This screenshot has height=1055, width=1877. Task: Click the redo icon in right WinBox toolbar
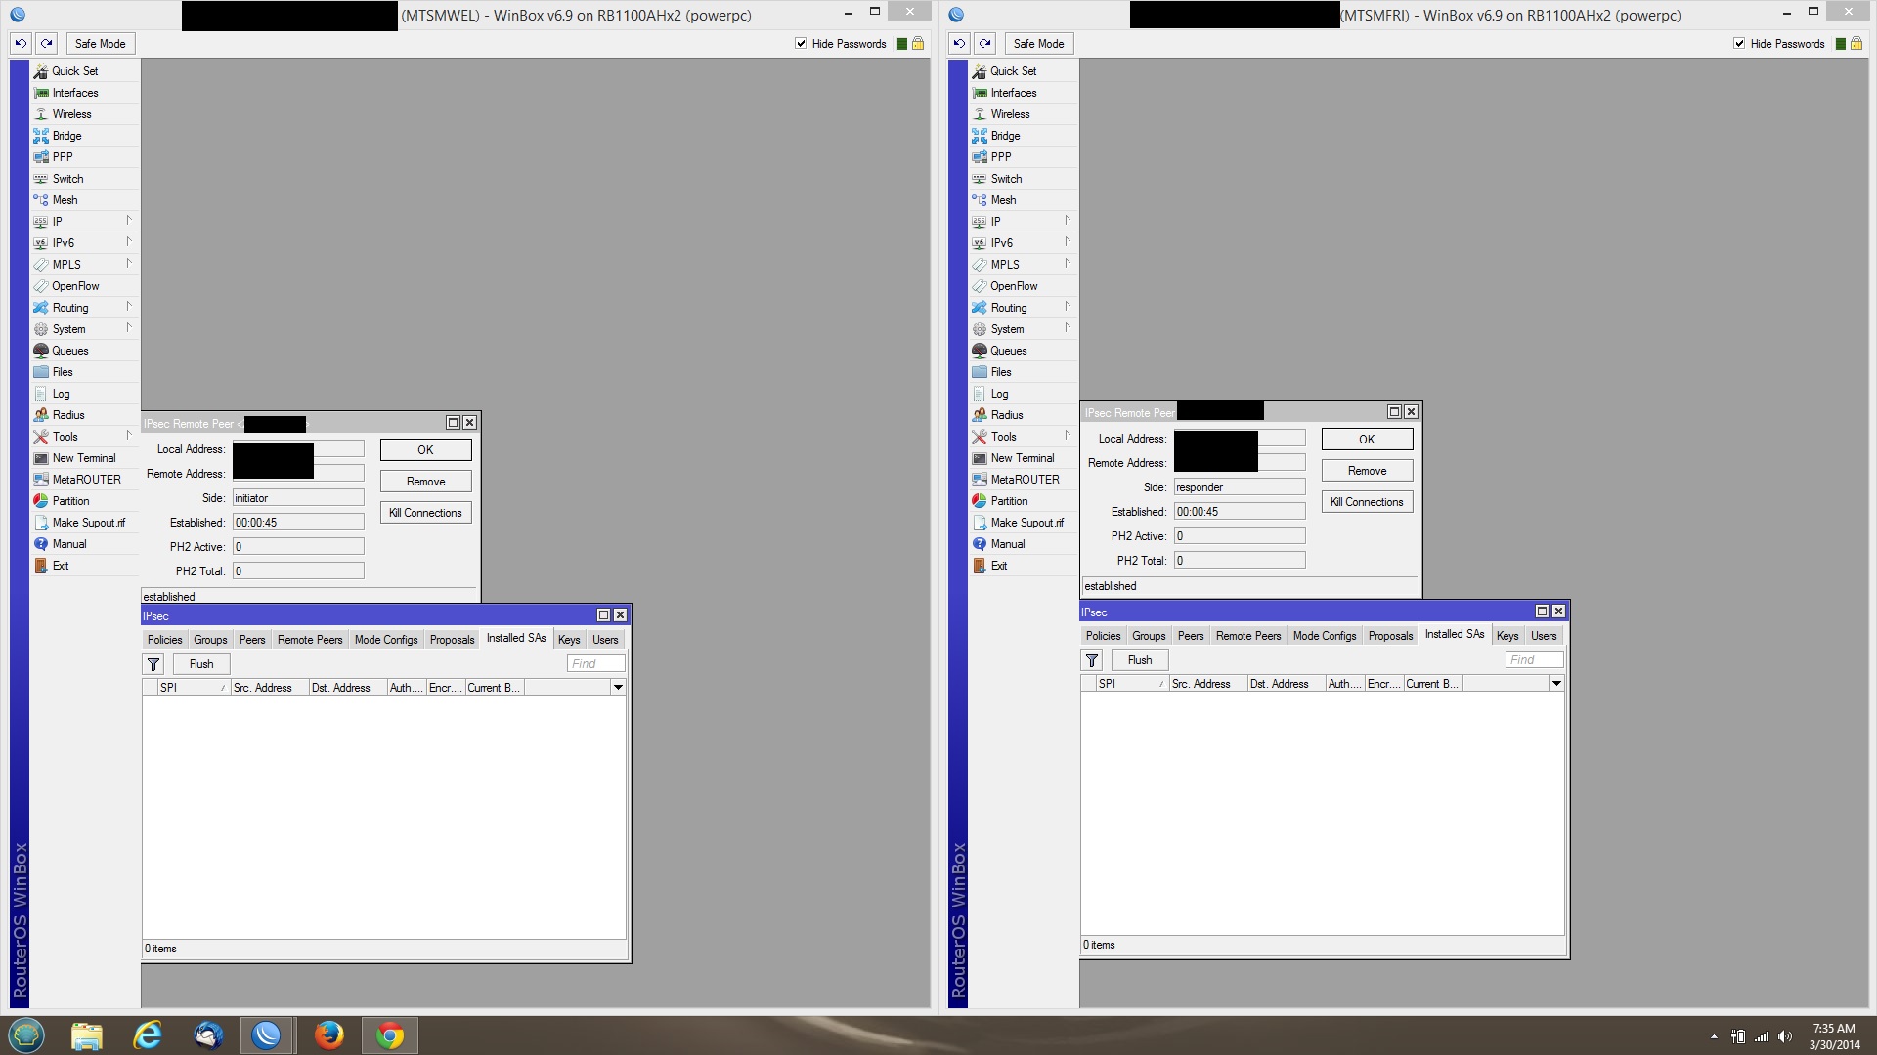(985, 44)
